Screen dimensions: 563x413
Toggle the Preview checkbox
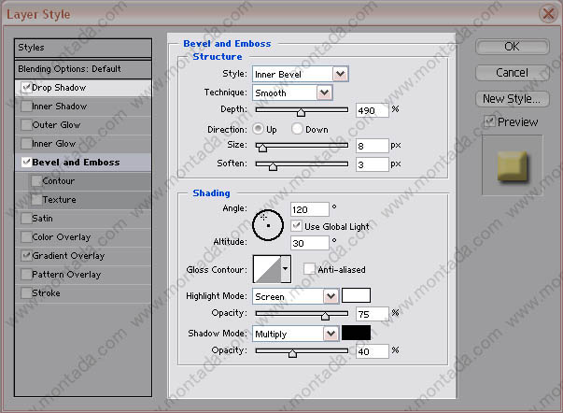point(489,121)
